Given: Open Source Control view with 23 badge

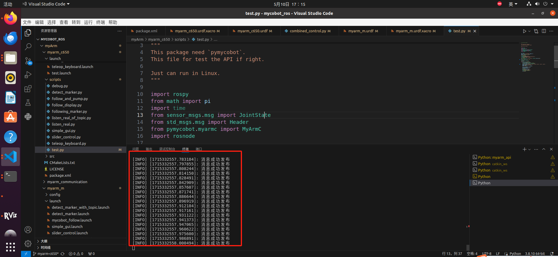Looking at the screenshot, I should point(28,61).
